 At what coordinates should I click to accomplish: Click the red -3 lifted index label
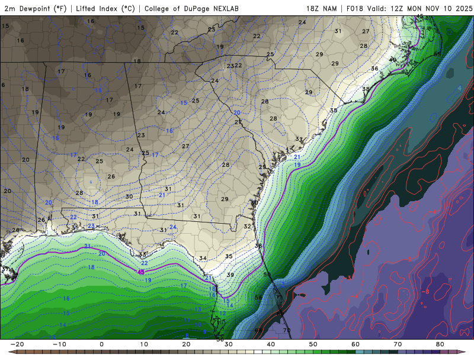[x=348, y=277]
